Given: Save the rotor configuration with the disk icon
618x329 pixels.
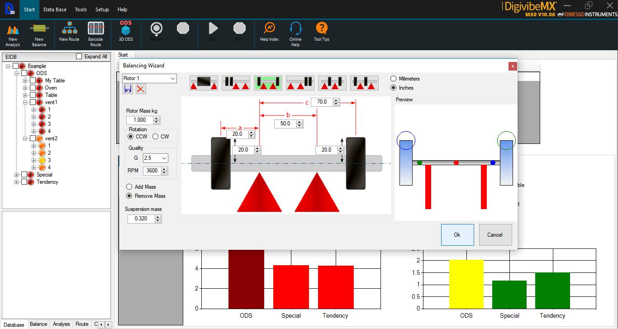Looking at the screenshot, I should coord(127,89).
